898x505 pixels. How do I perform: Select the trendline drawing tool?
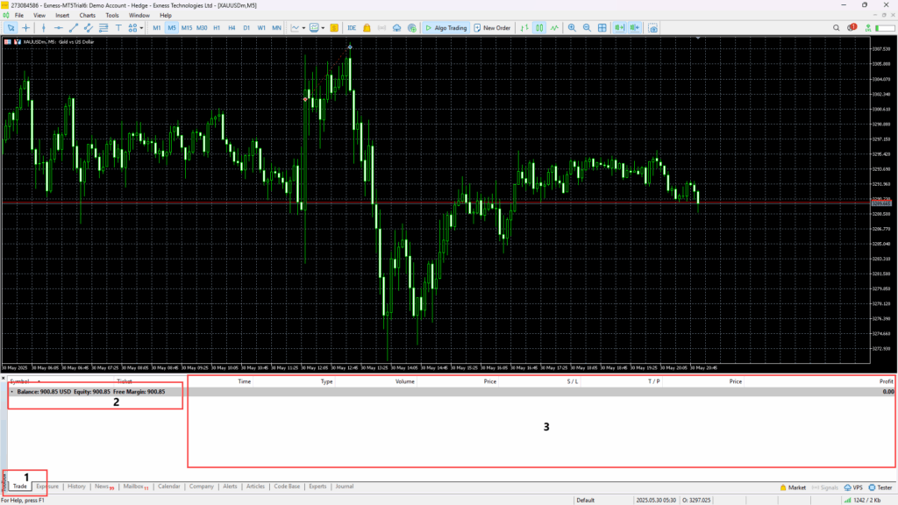point(74,27)
